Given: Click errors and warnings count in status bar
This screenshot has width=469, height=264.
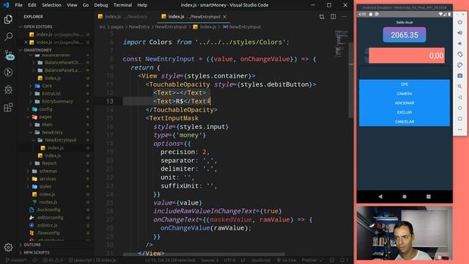Looking at the screenshot, I should (53, 260).
